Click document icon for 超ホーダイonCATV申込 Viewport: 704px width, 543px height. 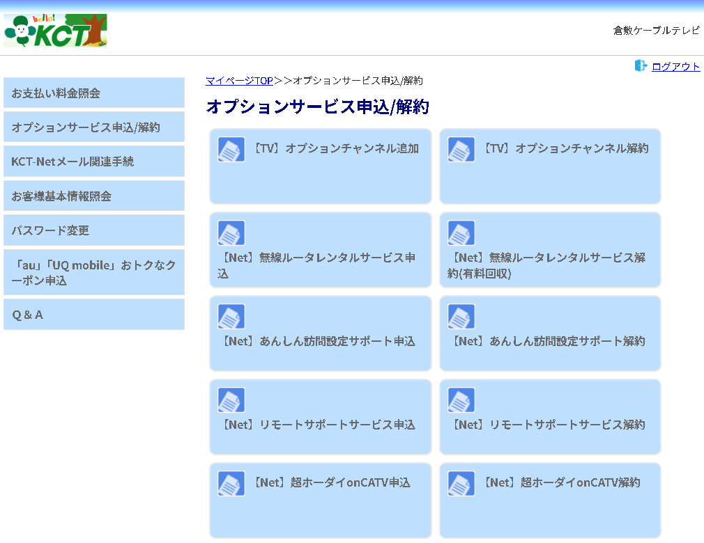click(x=231, y=484)
